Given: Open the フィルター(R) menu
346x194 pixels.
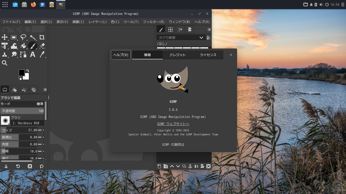Looking at the screenshot, I should pyautogui.click(x=154, y=22).
